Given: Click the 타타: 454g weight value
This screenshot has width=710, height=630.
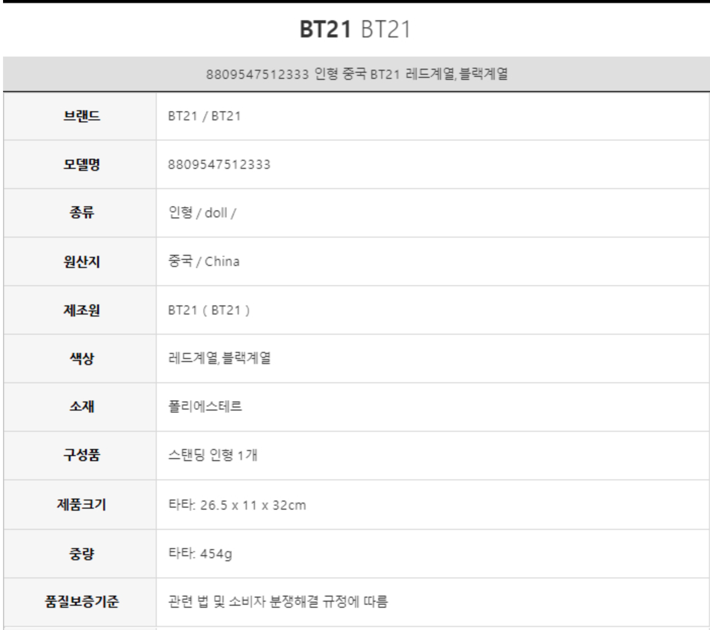Looking at the screenshot, I should pos(200,554).
